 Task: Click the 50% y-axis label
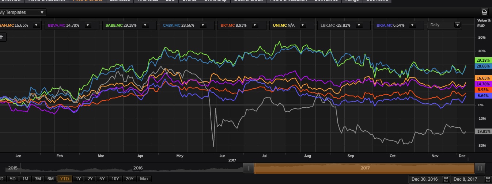481,37
